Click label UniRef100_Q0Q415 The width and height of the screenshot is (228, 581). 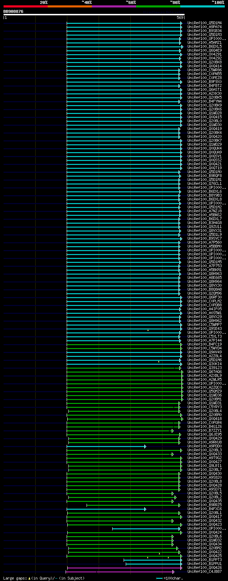[x=204, y=117]
